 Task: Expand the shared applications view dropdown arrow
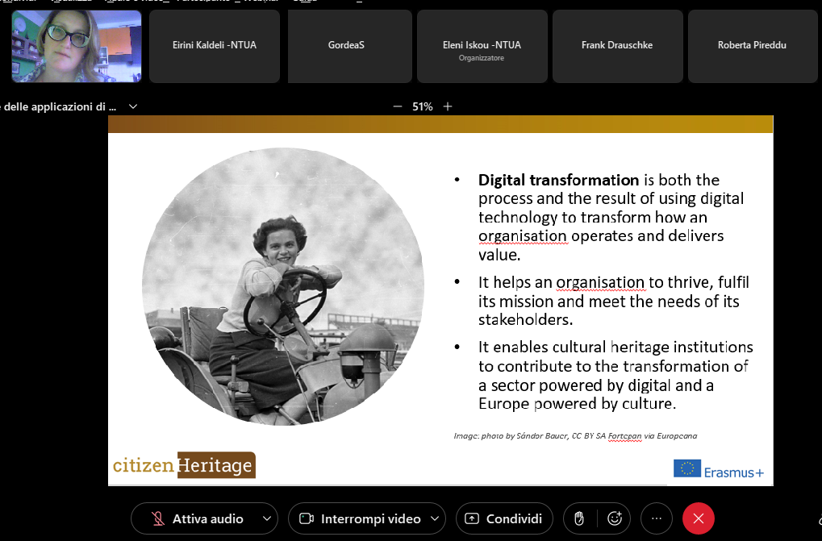tap(133, 106)
